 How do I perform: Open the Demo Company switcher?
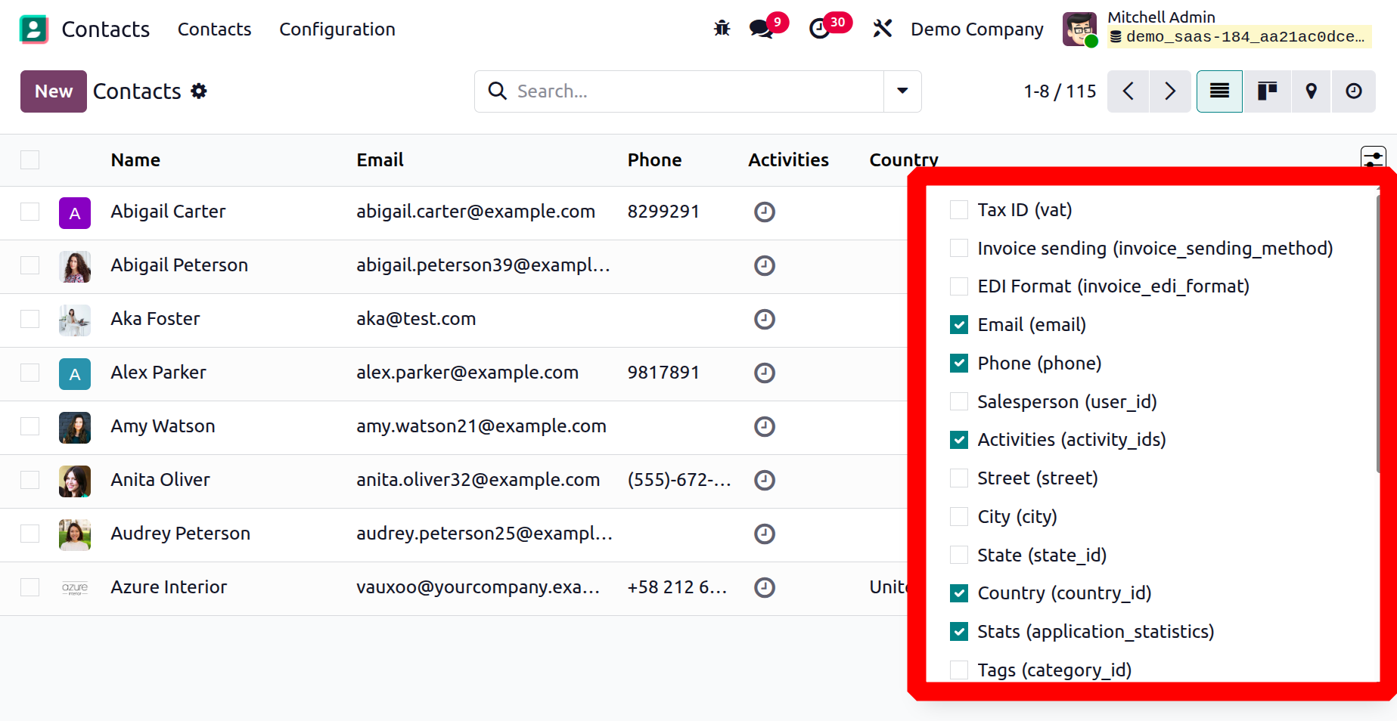[976, 29]
